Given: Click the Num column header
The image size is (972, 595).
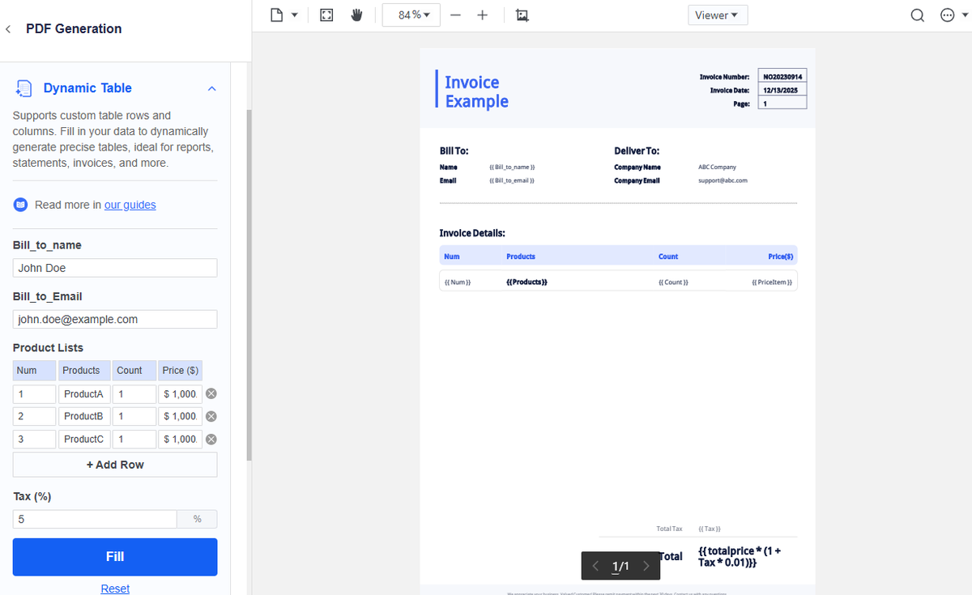Looking at the screenshot, I should tap(35, 371).
